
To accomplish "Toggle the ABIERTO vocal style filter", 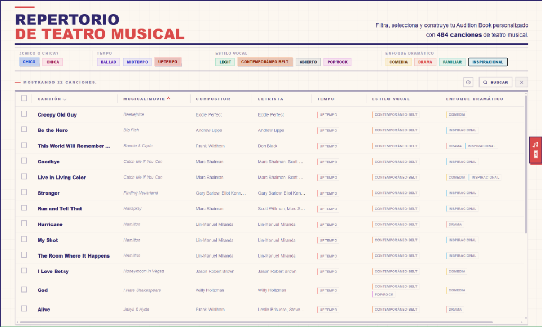I will click(308, 62).
